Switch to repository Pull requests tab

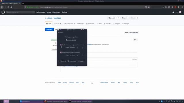(69, 23)
